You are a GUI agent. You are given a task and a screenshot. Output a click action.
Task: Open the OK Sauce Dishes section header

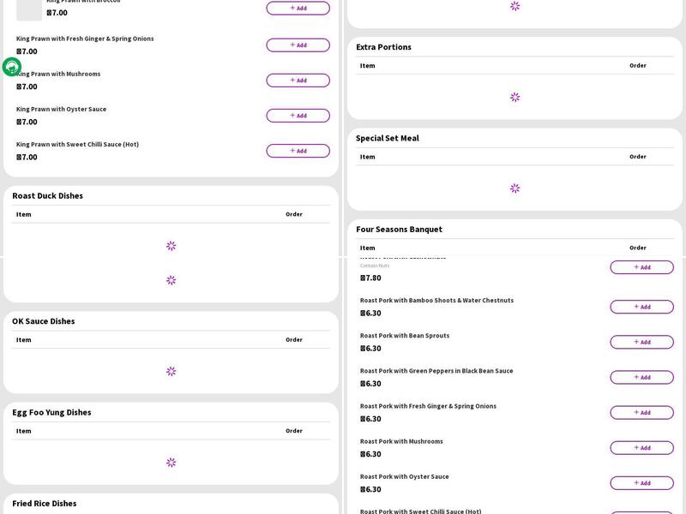click(x=44, y=321)
